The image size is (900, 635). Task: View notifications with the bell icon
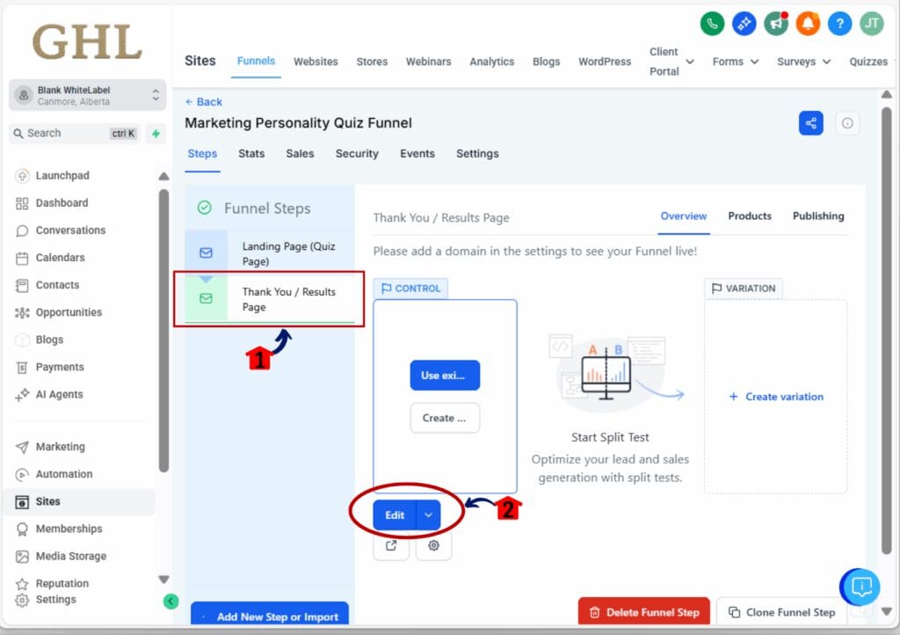[807, 24]
